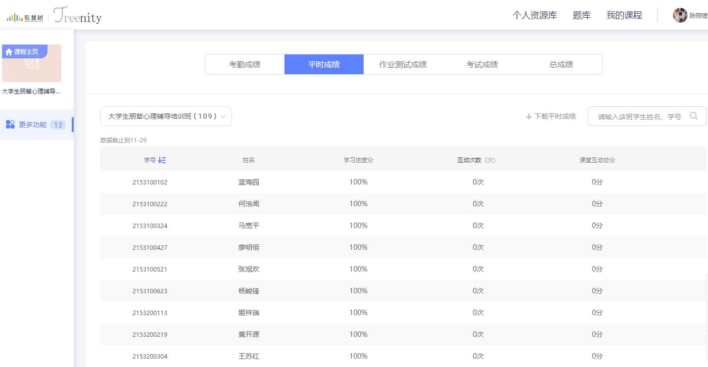
Task: Click the 更多功能 grid icon
Action: tap(10, 125)
